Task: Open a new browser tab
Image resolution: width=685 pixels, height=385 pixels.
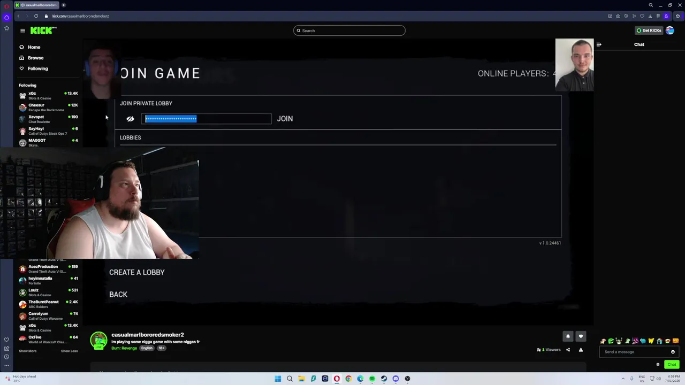Action: point(63,5)
